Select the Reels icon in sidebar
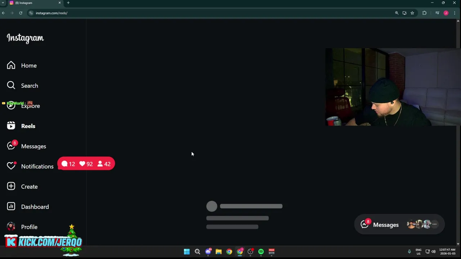This screenshot has height=259, width=461. pyautogui.click(x=11, y=126)
